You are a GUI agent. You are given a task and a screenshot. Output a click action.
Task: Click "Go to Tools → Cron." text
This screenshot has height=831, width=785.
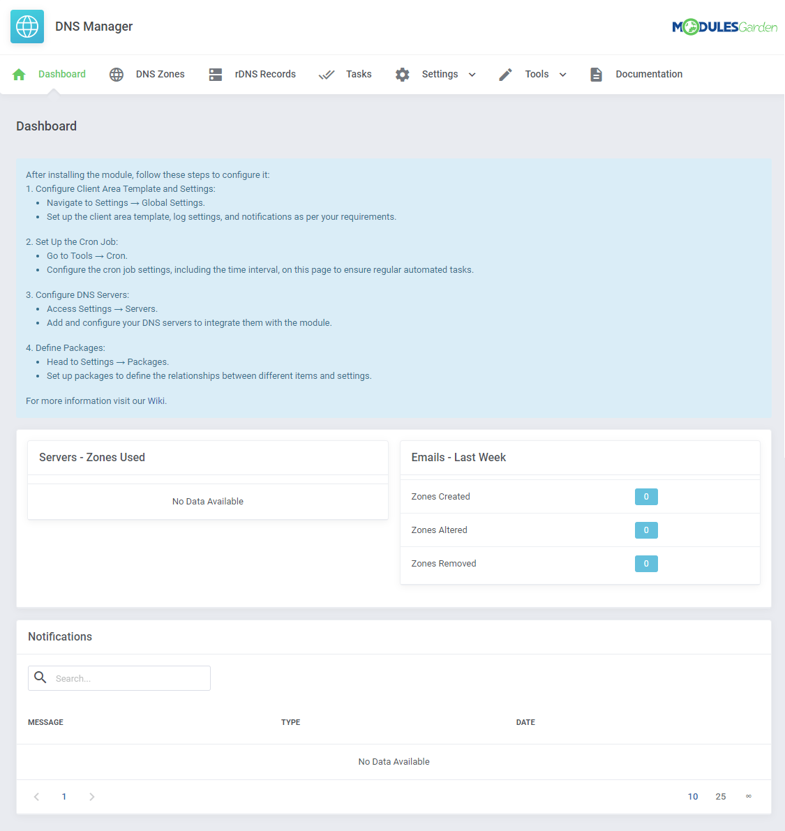[x=87, y=256]
